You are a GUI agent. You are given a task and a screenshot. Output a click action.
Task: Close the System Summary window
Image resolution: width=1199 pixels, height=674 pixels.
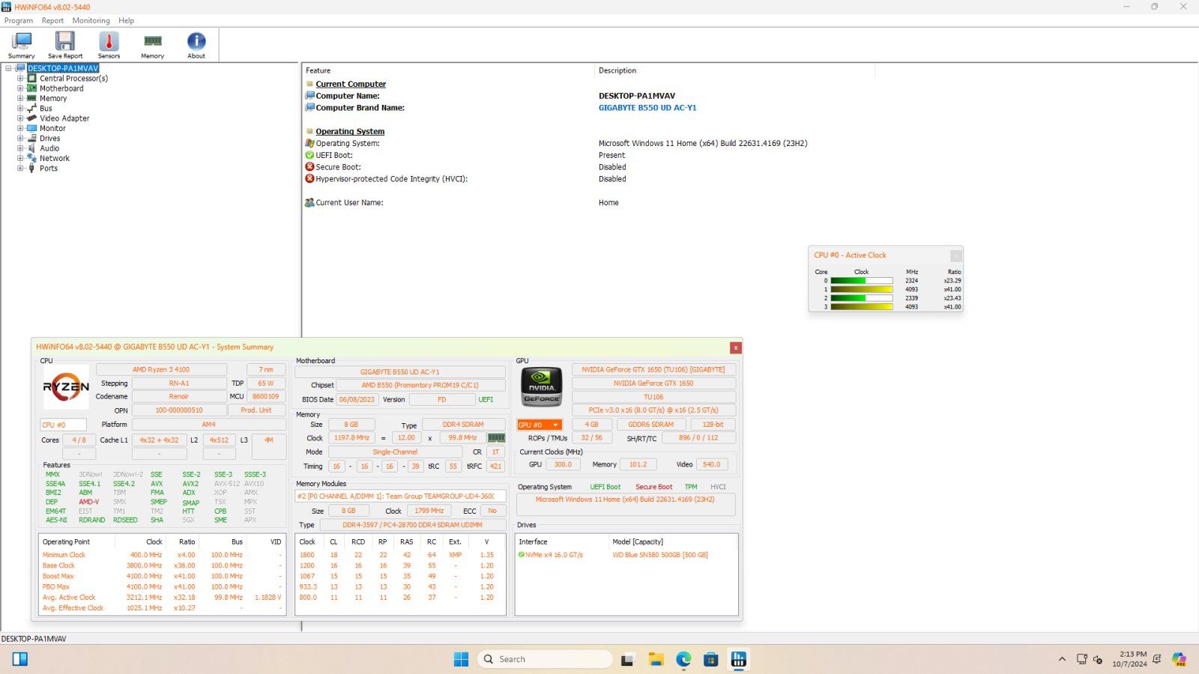[736, 347]
